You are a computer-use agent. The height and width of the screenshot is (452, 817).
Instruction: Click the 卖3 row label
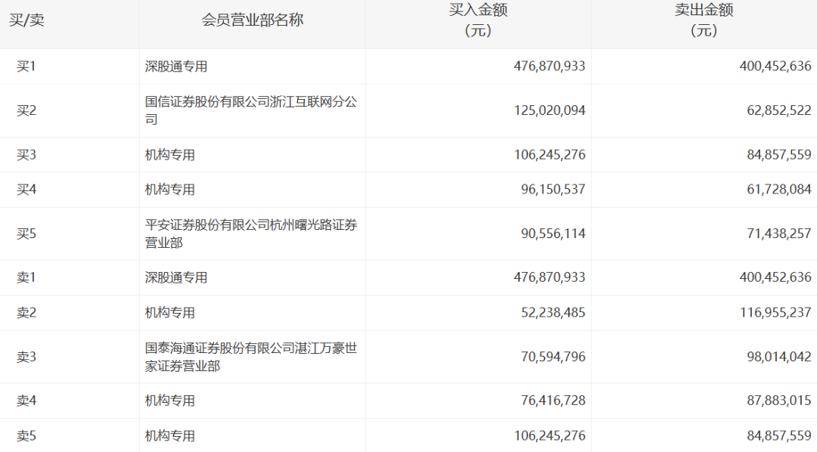26,357
